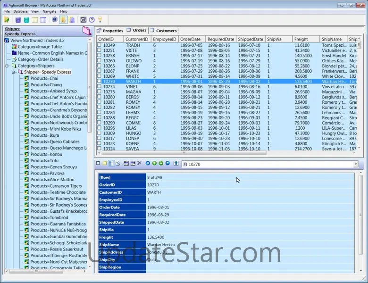Sort by the OrderID column header
The height and width of the screenshot is (283, 368).
coord(110,39)
